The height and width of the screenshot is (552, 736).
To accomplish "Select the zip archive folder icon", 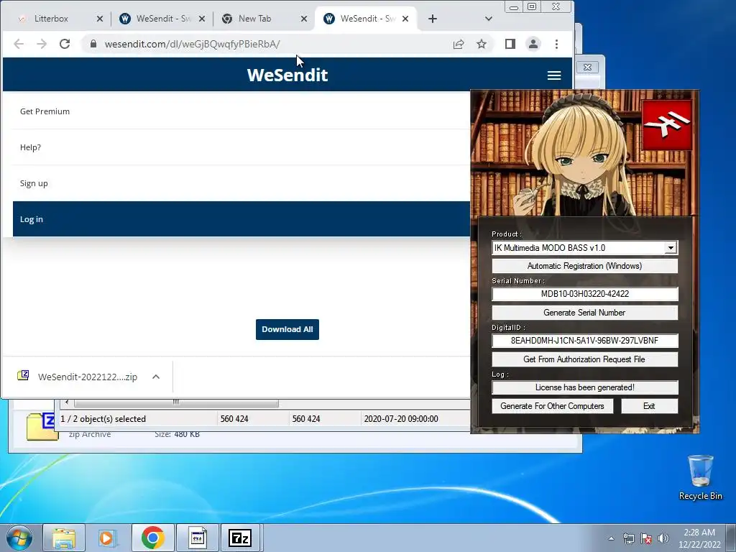I will [x=41, y=426].
